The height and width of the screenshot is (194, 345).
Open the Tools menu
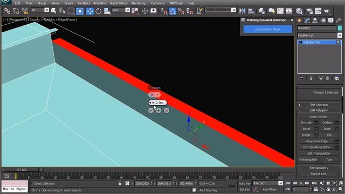(29, 3)
